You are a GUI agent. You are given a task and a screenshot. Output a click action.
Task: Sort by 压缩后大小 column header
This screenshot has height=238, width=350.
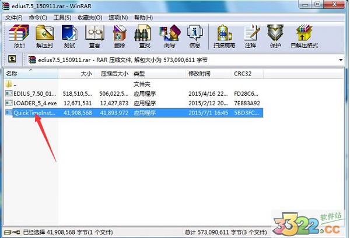tap(113, 74)
